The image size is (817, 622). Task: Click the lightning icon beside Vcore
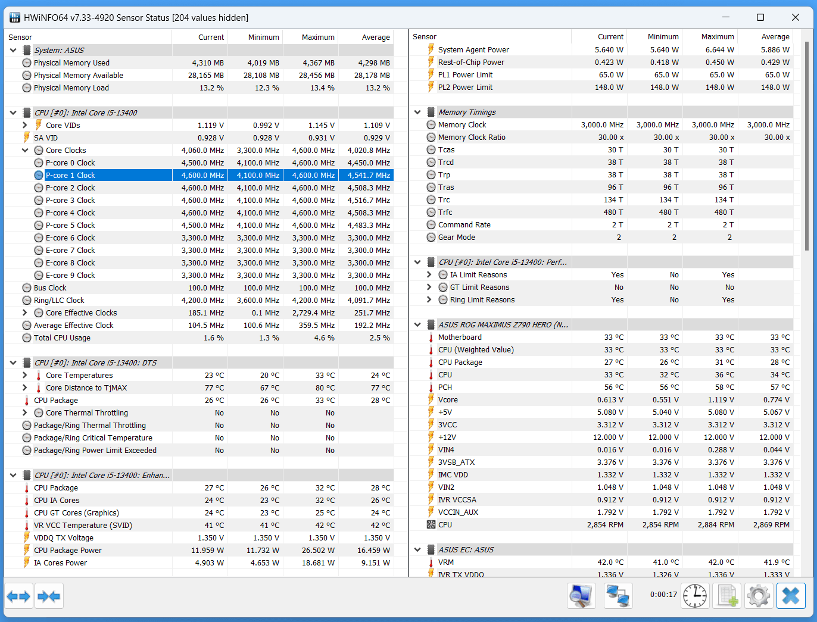(x=431, y=399)
